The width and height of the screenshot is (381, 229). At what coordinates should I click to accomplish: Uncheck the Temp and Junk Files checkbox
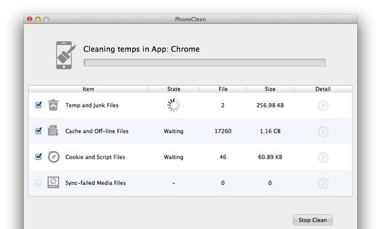(38, 105)
